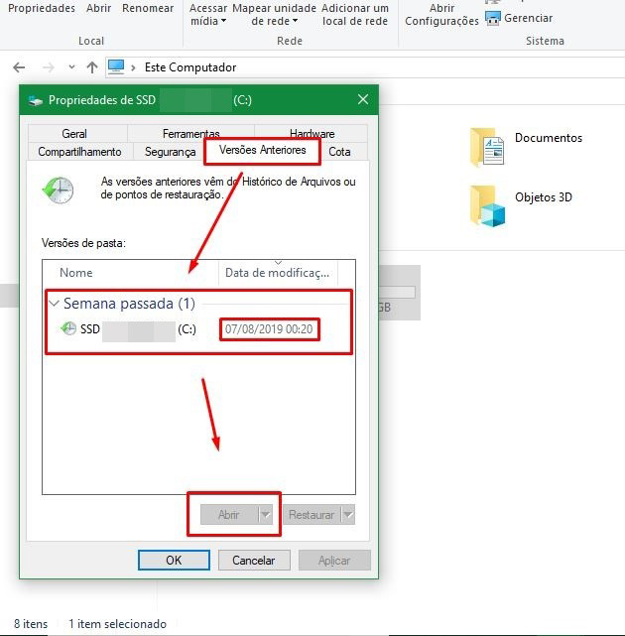Click the restore icon beside SSD entry

[x=68, y=328]
